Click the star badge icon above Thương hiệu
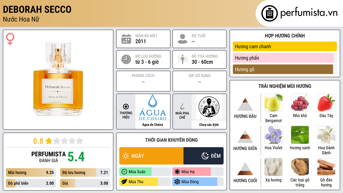This screenshot has width=343, height=193. pos(126,107)
